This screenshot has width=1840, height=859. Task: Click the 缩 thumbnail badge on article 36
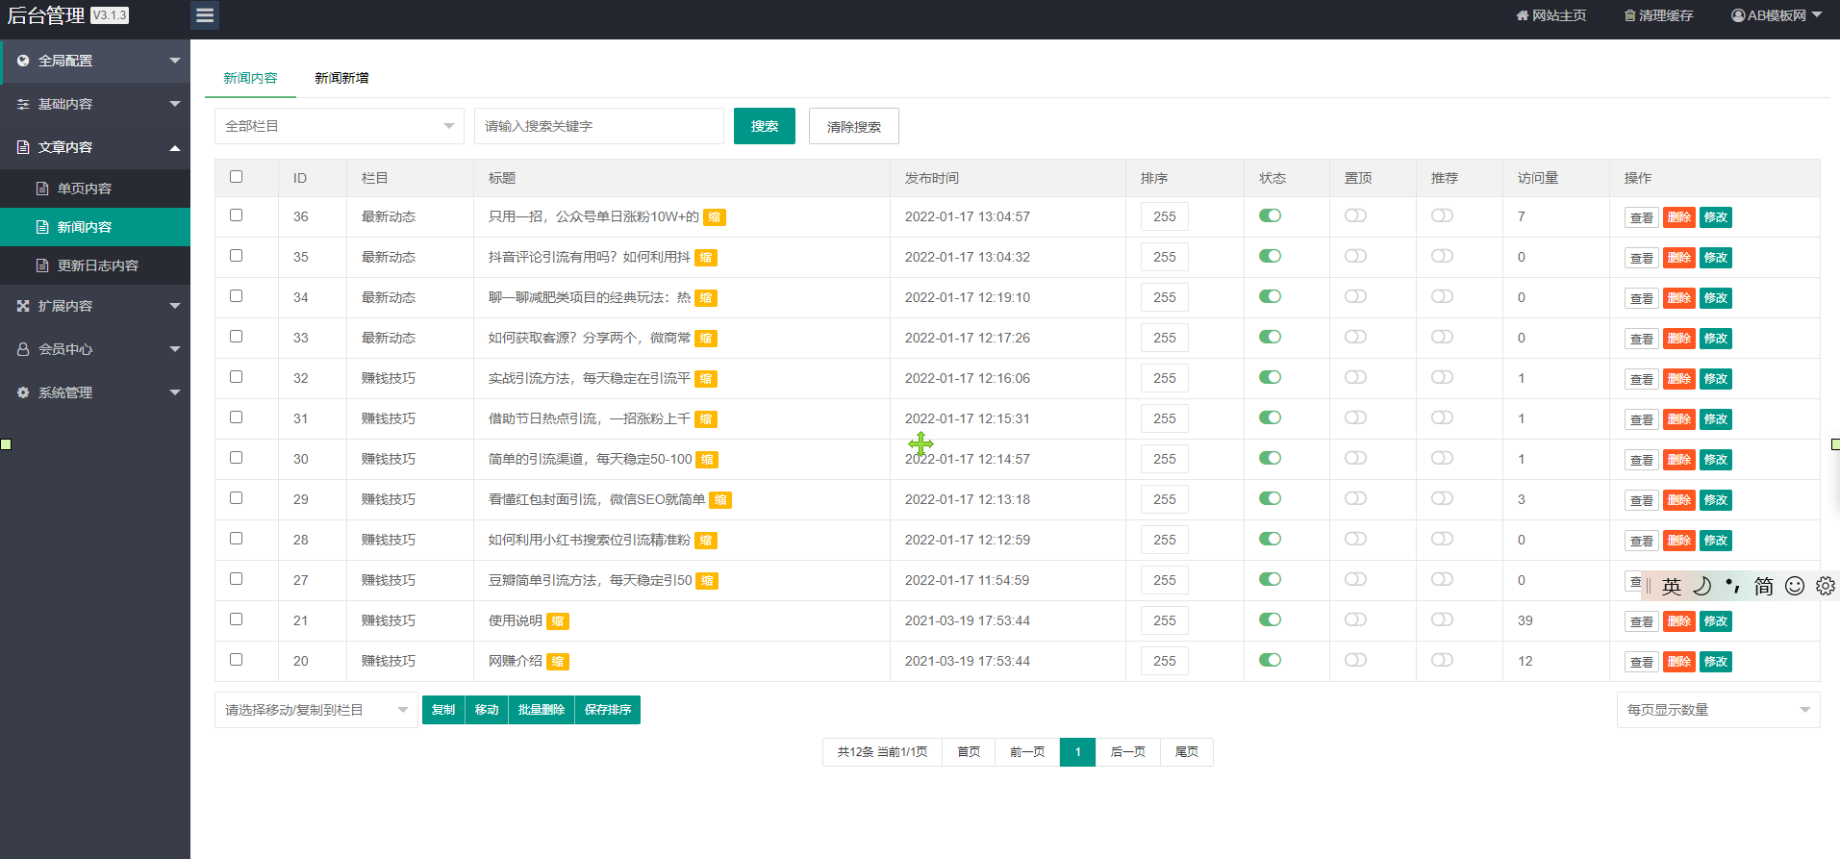point(715,217)
